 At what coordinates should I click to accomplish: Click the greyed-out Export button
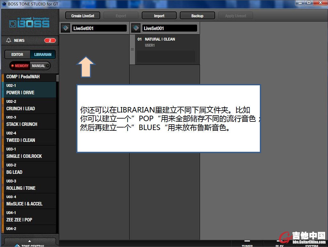tap(121, 16)
